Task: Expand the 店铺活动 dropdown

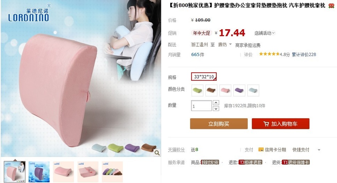Action: click(x=265, y=33)
